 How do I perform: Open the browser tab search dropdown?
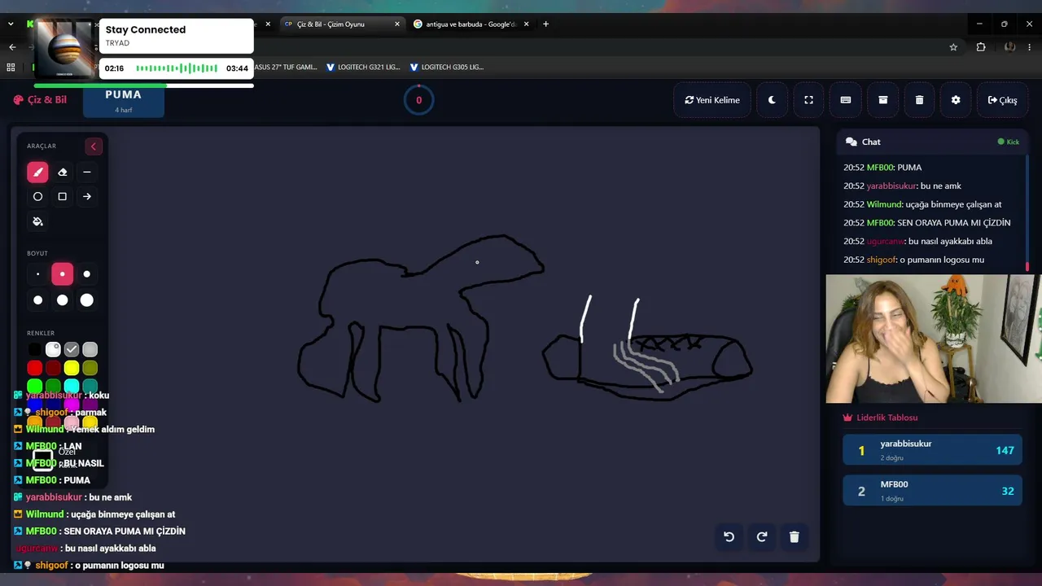[11, 24]
